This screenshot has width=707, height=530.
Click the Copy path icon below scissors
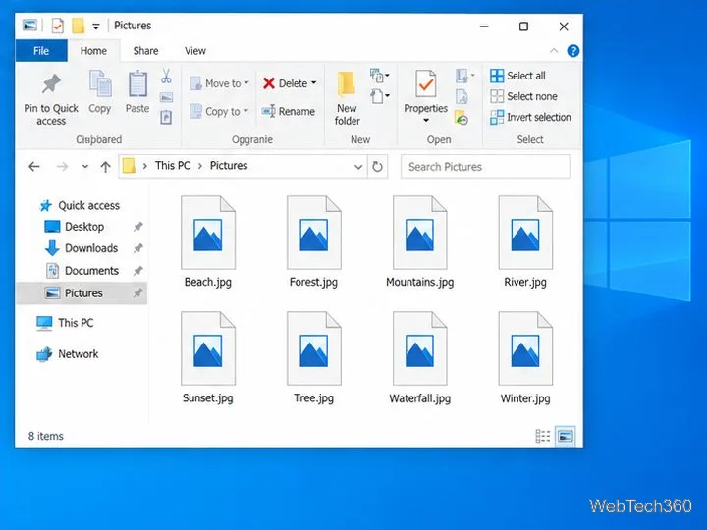pyautogui.click(x=166, y=97)
